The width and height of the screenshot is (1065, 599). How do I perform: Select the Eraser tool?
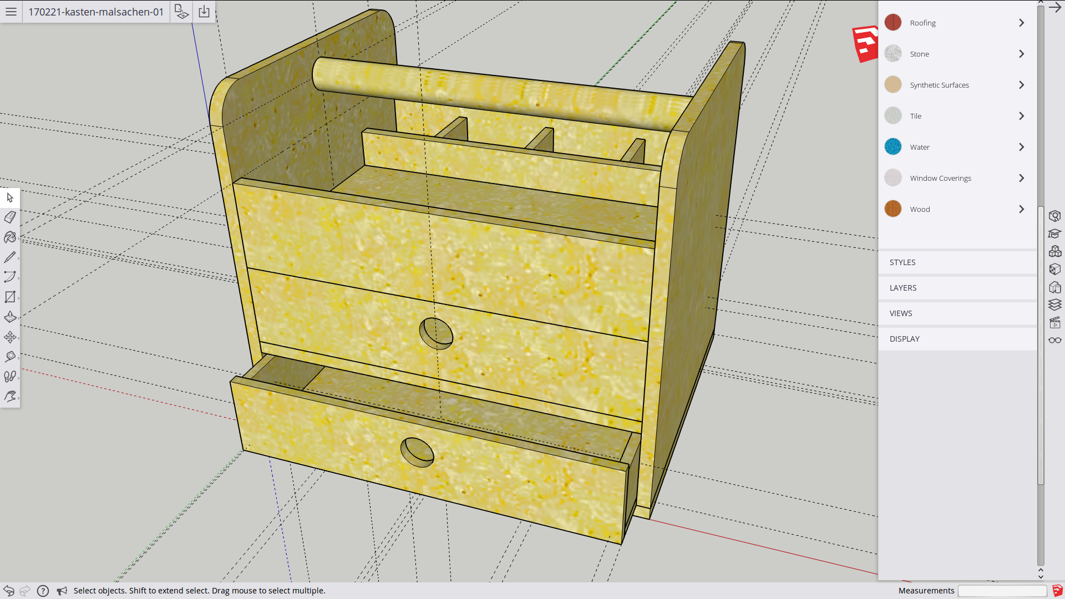(x=10, y=217)
